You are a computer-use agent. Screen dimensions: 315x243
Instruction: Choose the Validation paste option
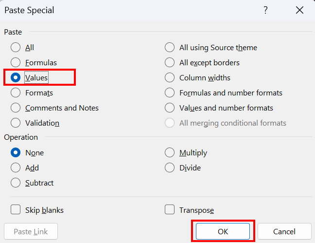click(x=16, y=123)
